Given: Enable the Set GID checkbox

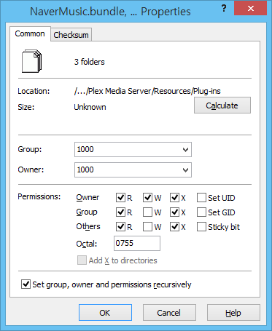Looking at the screenshot, I should coord(201,212).
